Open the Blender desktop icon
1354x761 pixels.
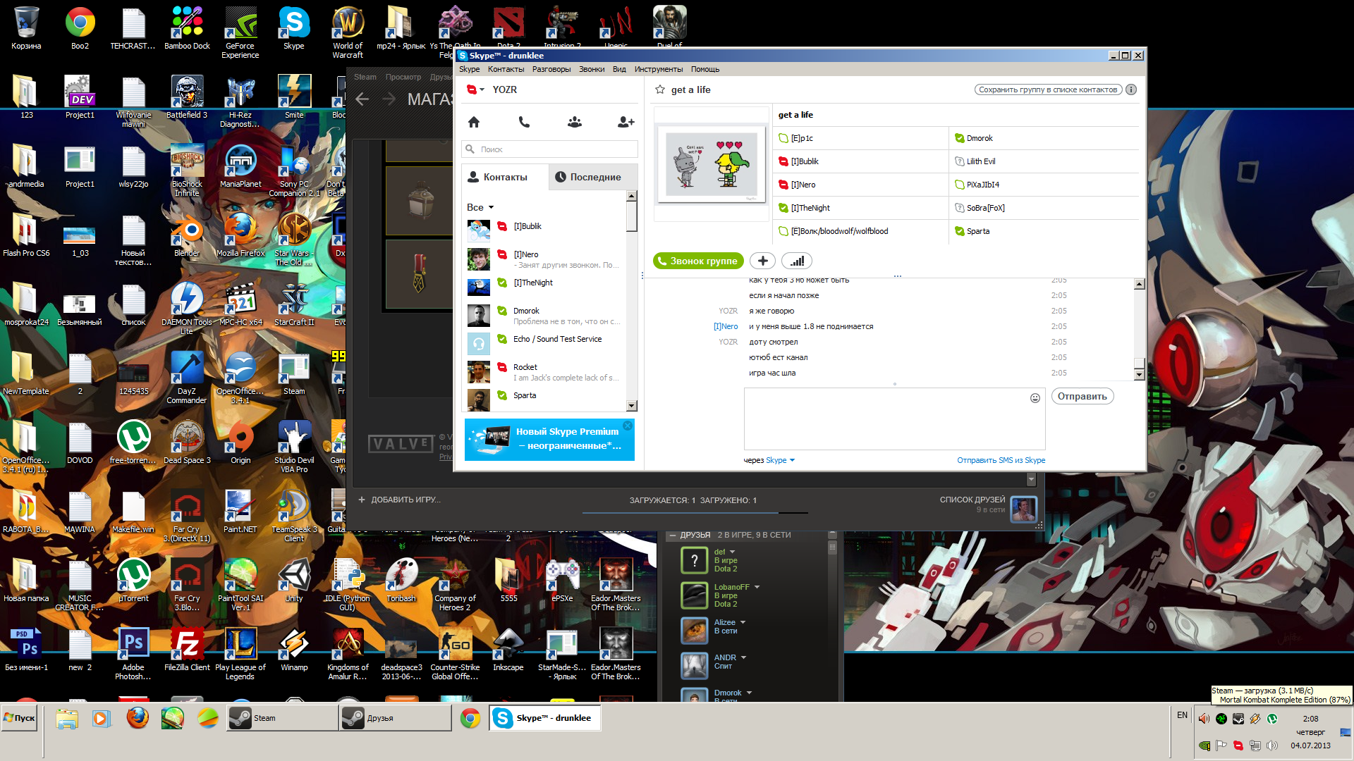coord(187,236)
